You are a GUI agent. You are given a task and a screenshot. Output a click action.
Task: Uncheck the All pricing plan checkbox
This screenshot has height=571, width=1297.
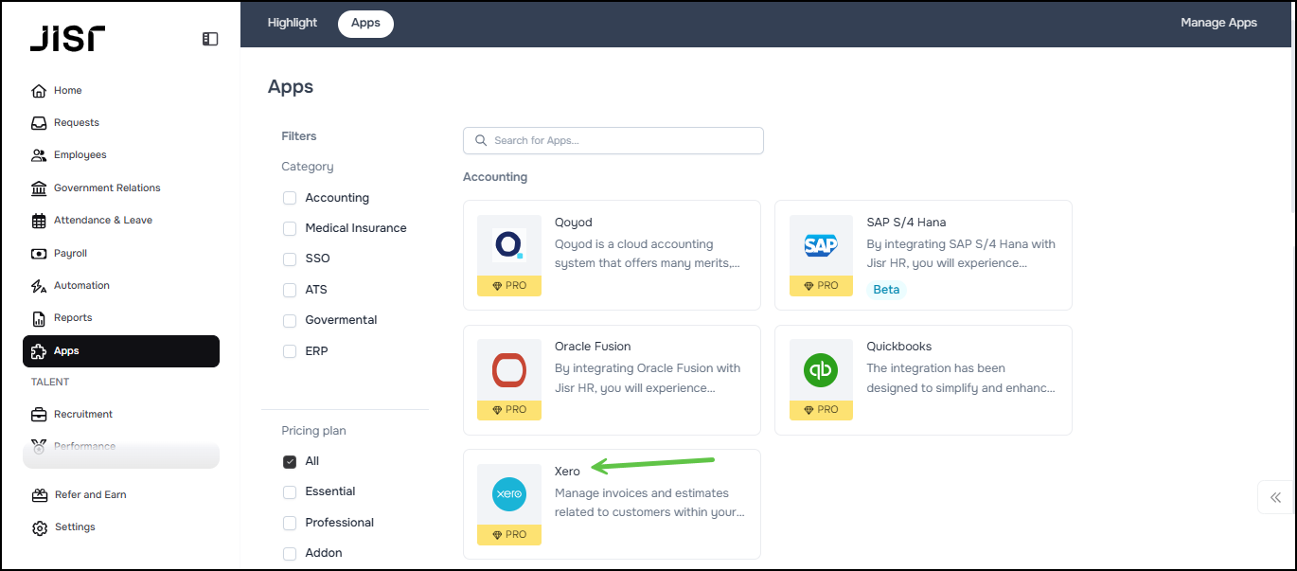(x=290, y=462)
